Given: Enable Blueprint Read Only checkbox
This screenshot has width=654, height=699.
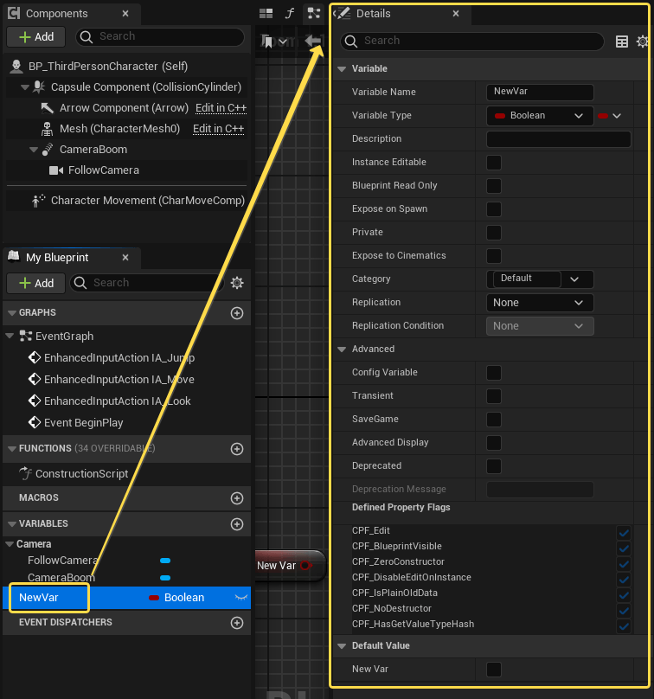Looking at the screenshot, I should [494, 186].
